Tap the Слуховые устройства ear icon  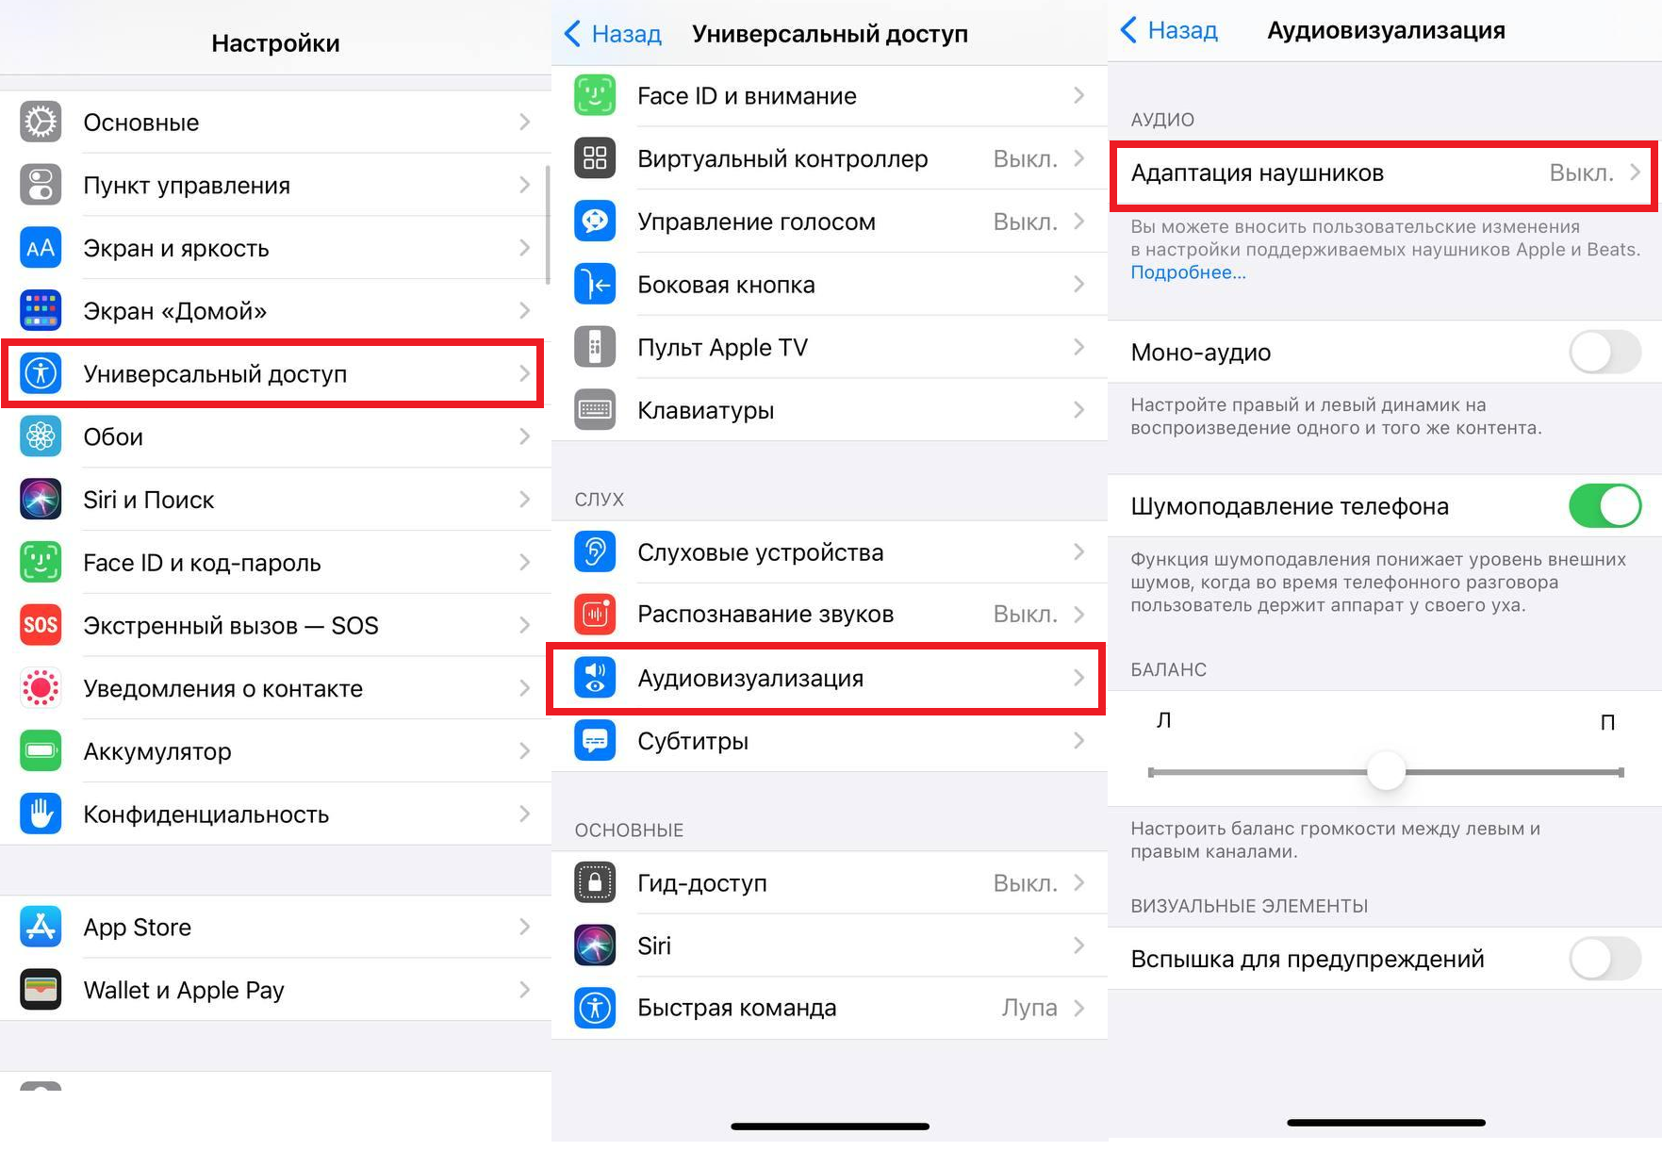(x=595, y=551)
